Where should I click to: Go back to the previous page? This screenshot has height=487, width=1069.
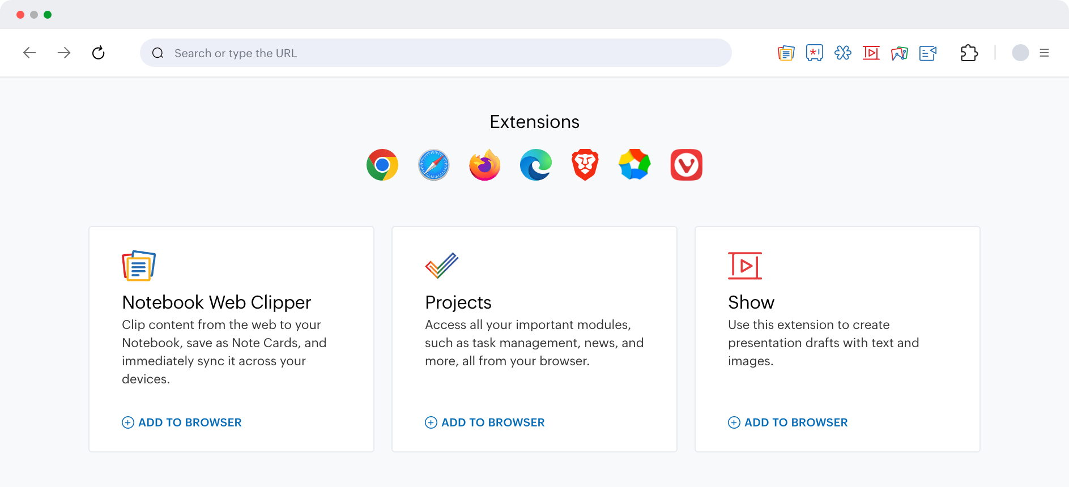pos(29,53)
